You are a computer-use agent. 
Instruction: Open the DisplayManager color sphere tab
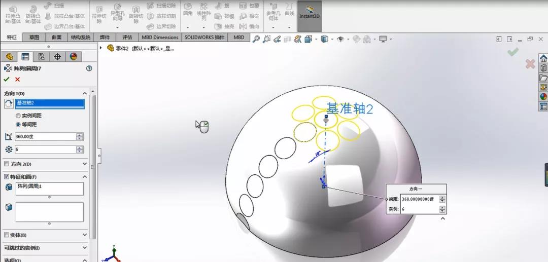point(74,57)
